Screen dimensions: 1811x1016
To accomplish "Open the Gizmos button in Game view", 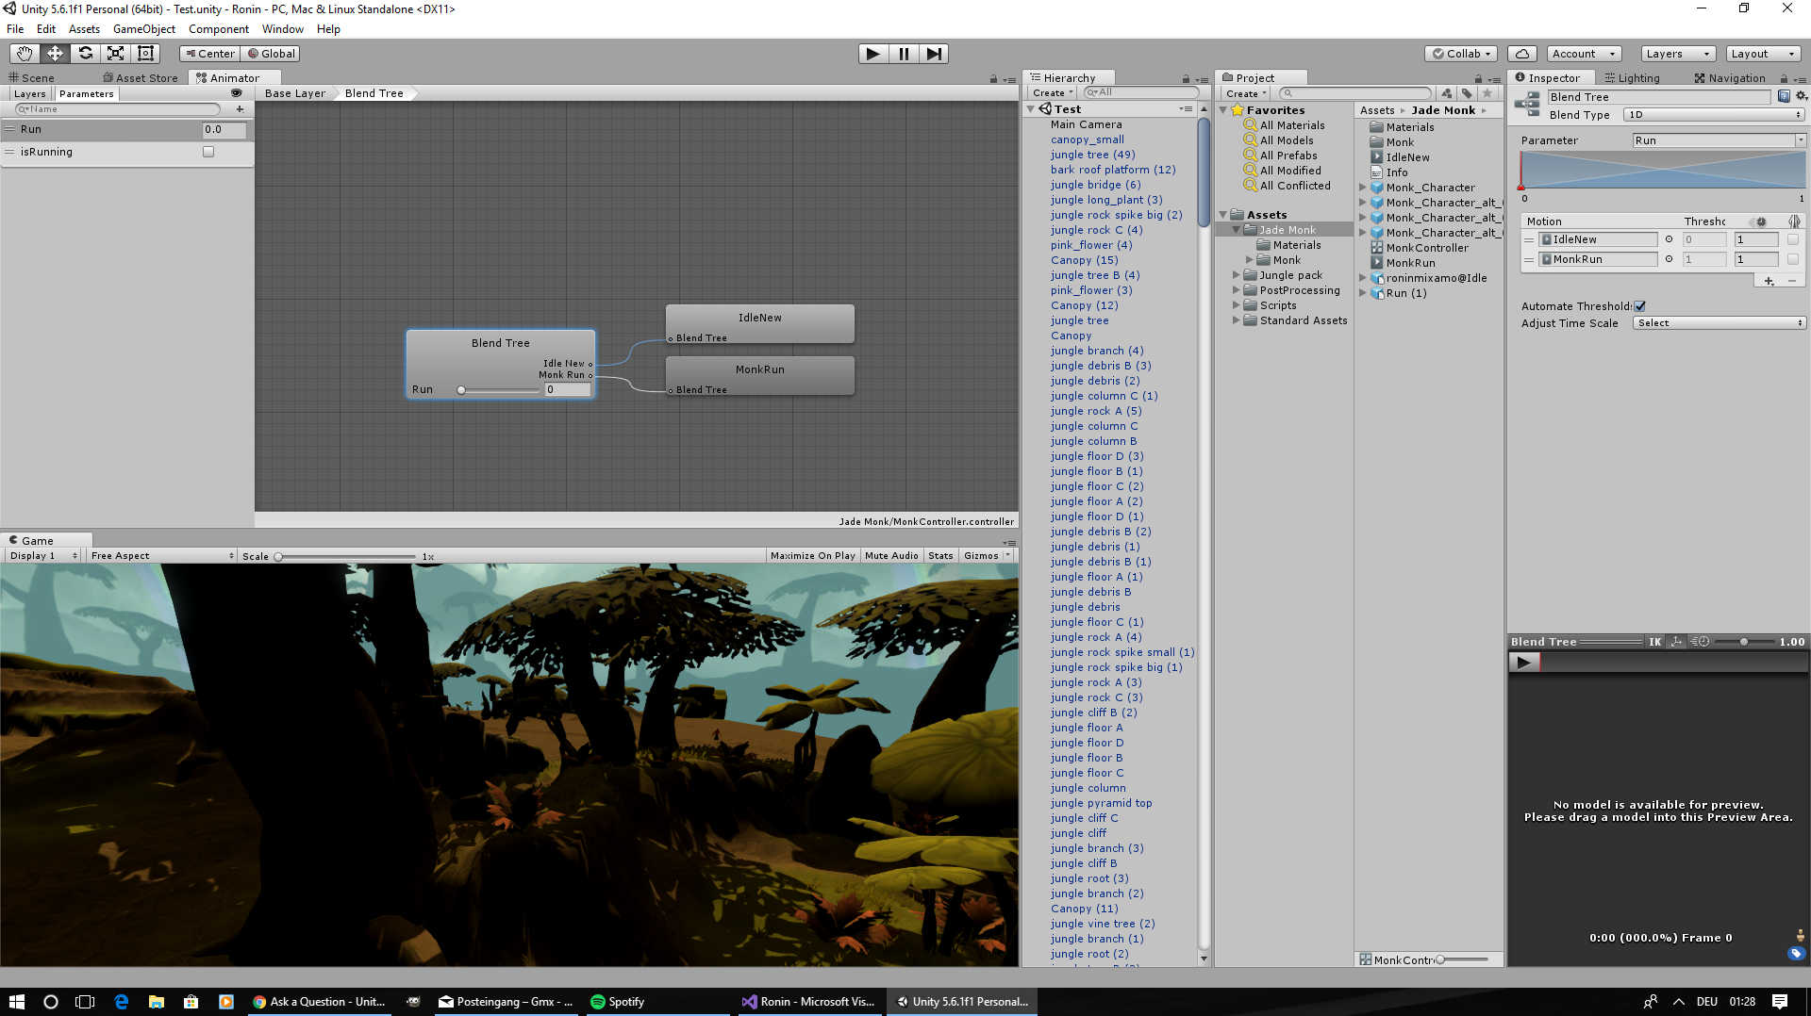I will click(x=987, y=556).
